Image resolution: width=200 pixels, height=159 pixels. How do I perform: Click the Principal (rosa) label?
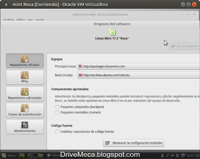[x=65, y=66]
